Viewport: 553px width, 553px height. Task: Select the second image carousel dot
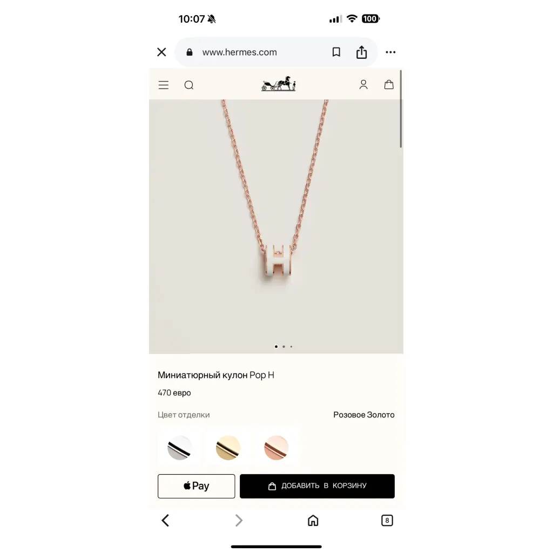284,347
